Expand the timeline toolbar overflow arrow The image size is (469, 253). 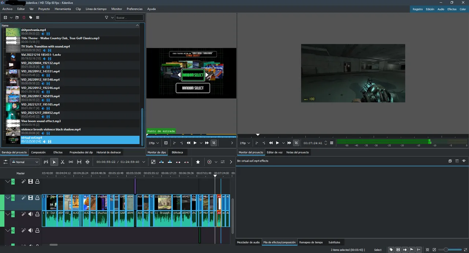pos(231,162)
